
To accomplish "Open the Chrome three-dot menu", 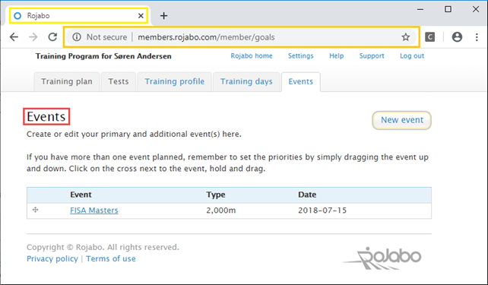I will pos(477,37).
